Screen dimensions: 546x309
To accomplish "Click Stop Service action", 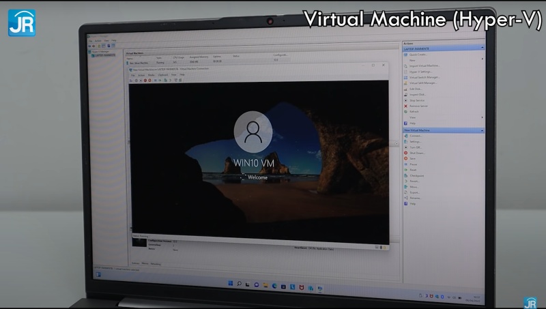I will [417, 100].
